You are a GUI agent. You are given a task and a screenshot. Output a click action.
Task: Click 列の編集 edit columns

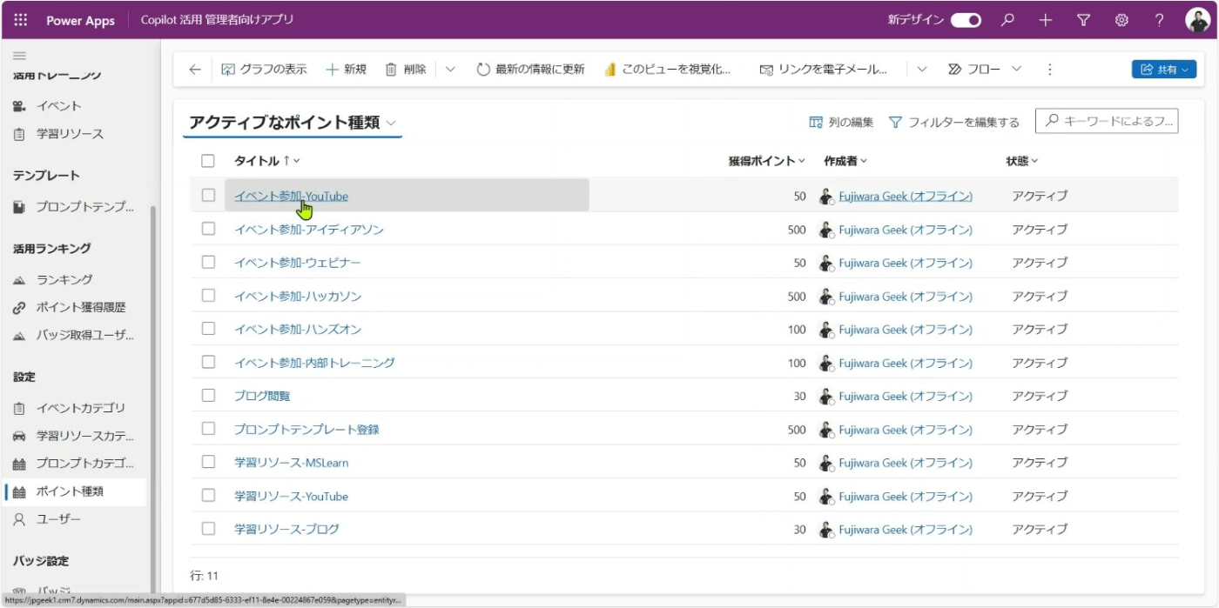point(841,123)
